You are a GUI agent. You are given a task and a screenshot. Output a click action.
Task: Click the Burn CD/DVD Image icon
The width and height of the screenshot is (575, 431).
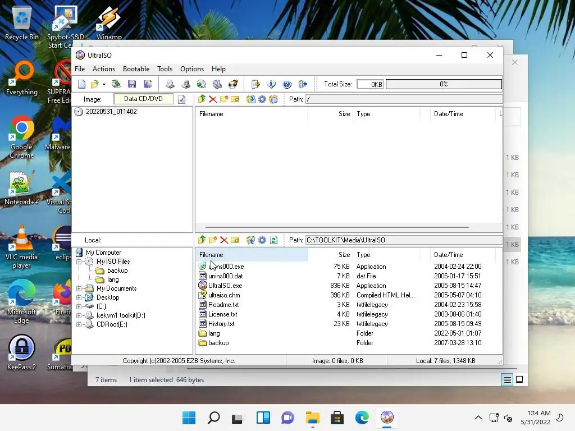point(233,84)
